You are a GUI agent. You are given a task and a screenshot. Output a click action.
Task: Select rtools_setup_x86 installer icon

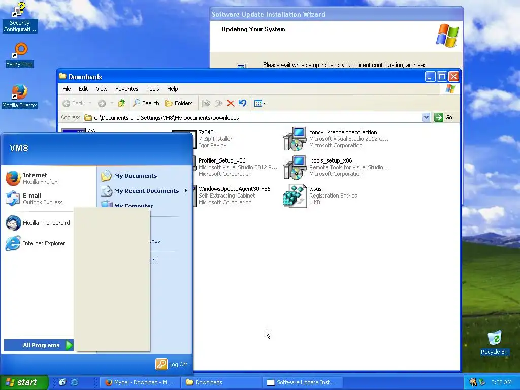295,168
